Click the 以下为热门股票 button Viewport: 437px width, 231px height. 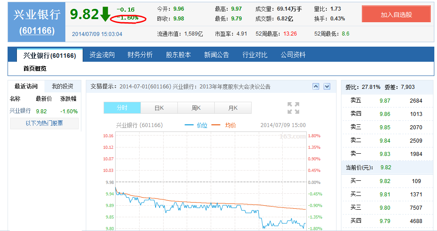(44, 123)
